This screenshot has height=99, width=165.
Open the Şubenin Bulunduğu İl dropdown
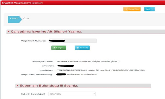coord(72,94)
